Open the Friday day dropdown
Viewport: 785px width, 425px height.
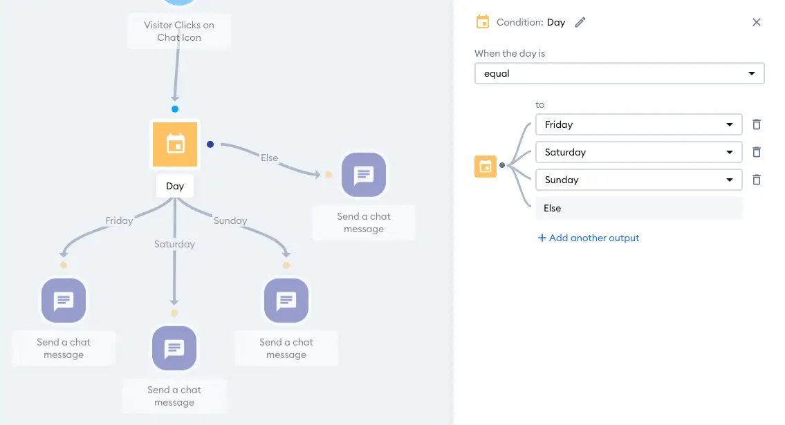(x=639, y=124)
